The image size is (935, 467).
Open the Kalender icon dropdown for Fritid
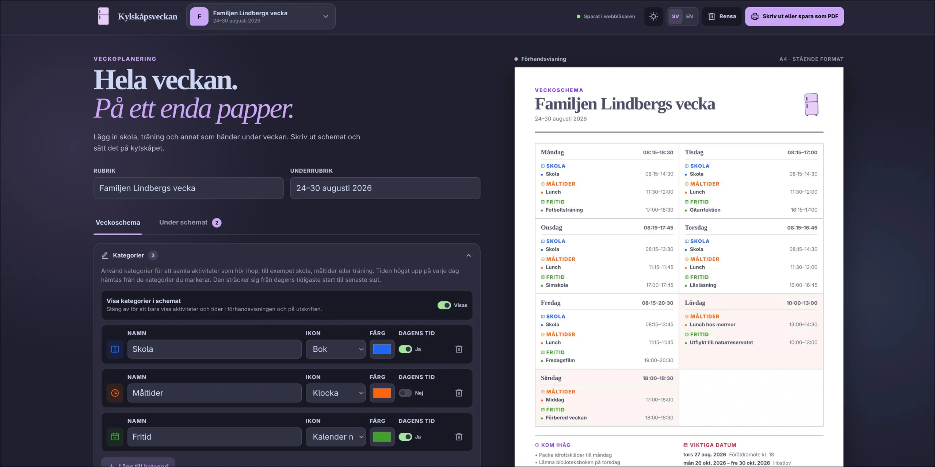click(336, 437)
